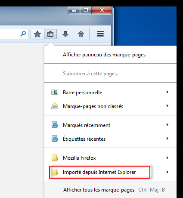Click the Importé depuis Internet Explorer folder icon
The height and width of the screenshot is (198, 183).
tap(55, 172)
